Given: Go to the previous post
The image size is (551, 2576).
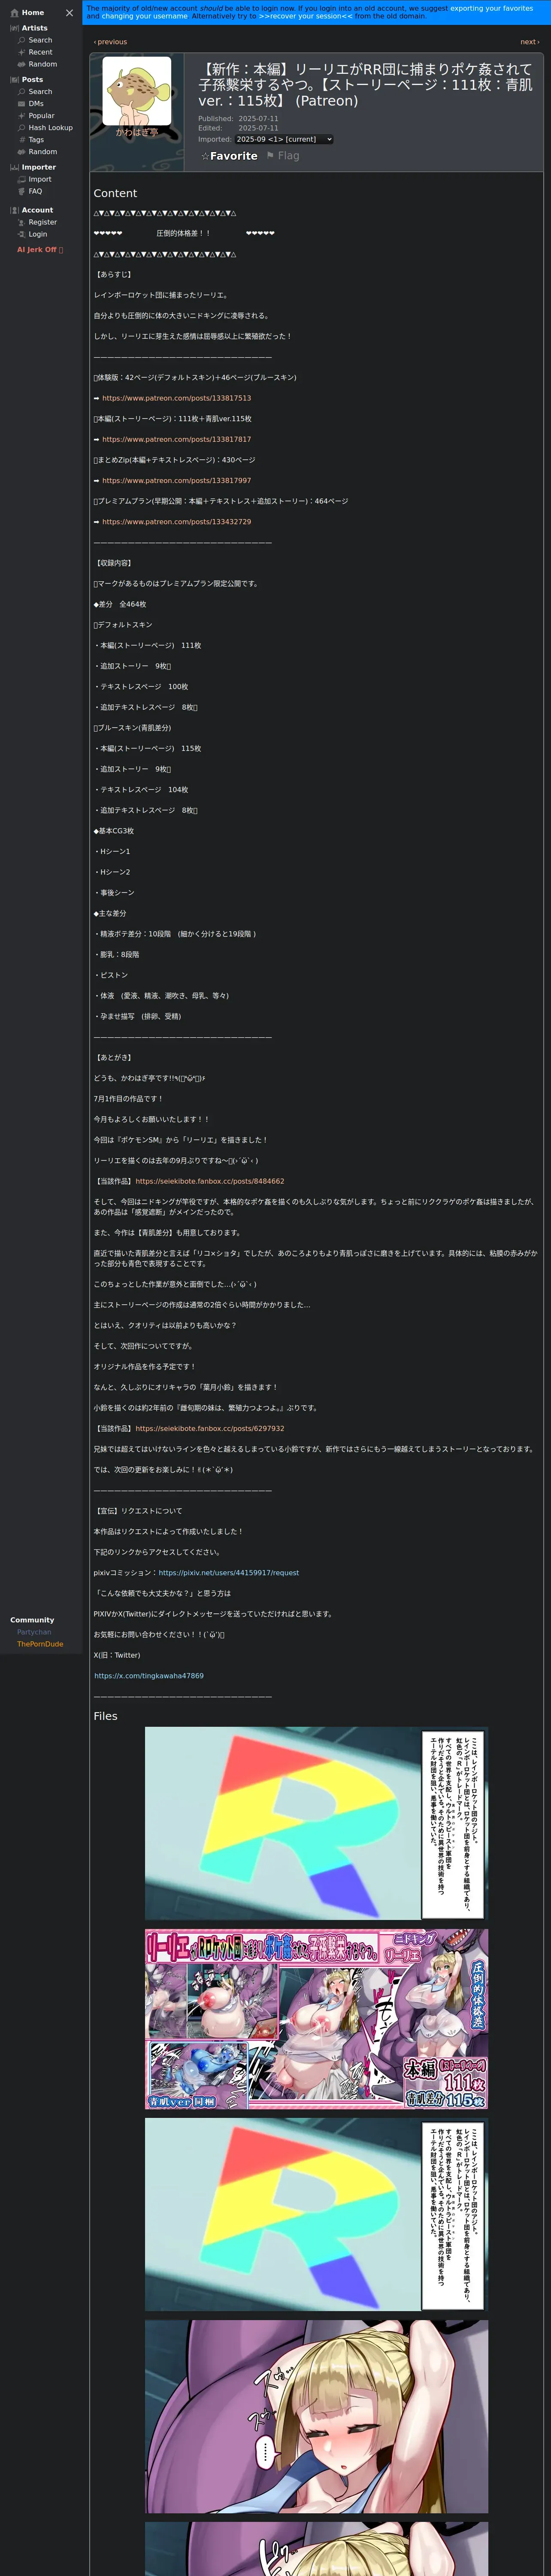Looking at the screenshot, I should (x=110, y=42).
